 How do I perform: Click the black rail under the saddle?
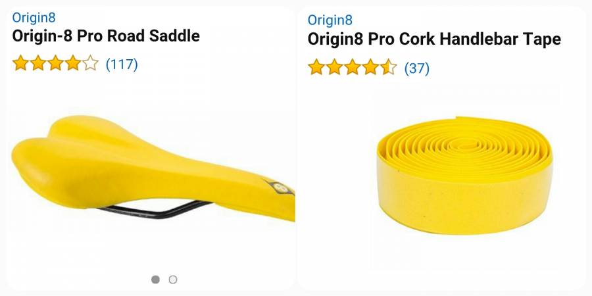pyautogui.click(x=154, y=210)
